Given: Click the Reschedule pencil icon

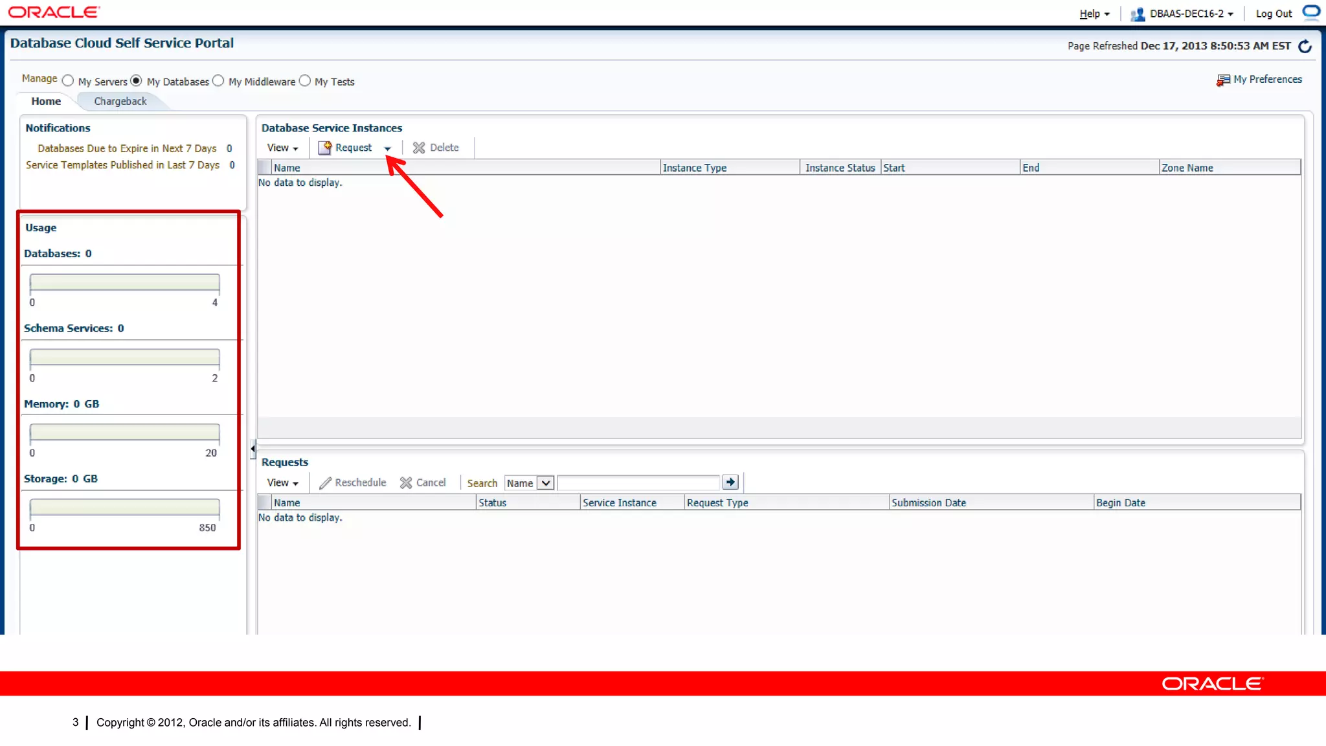Looking at the screenshot, I should pyautogui.click(x=325, y=483).
